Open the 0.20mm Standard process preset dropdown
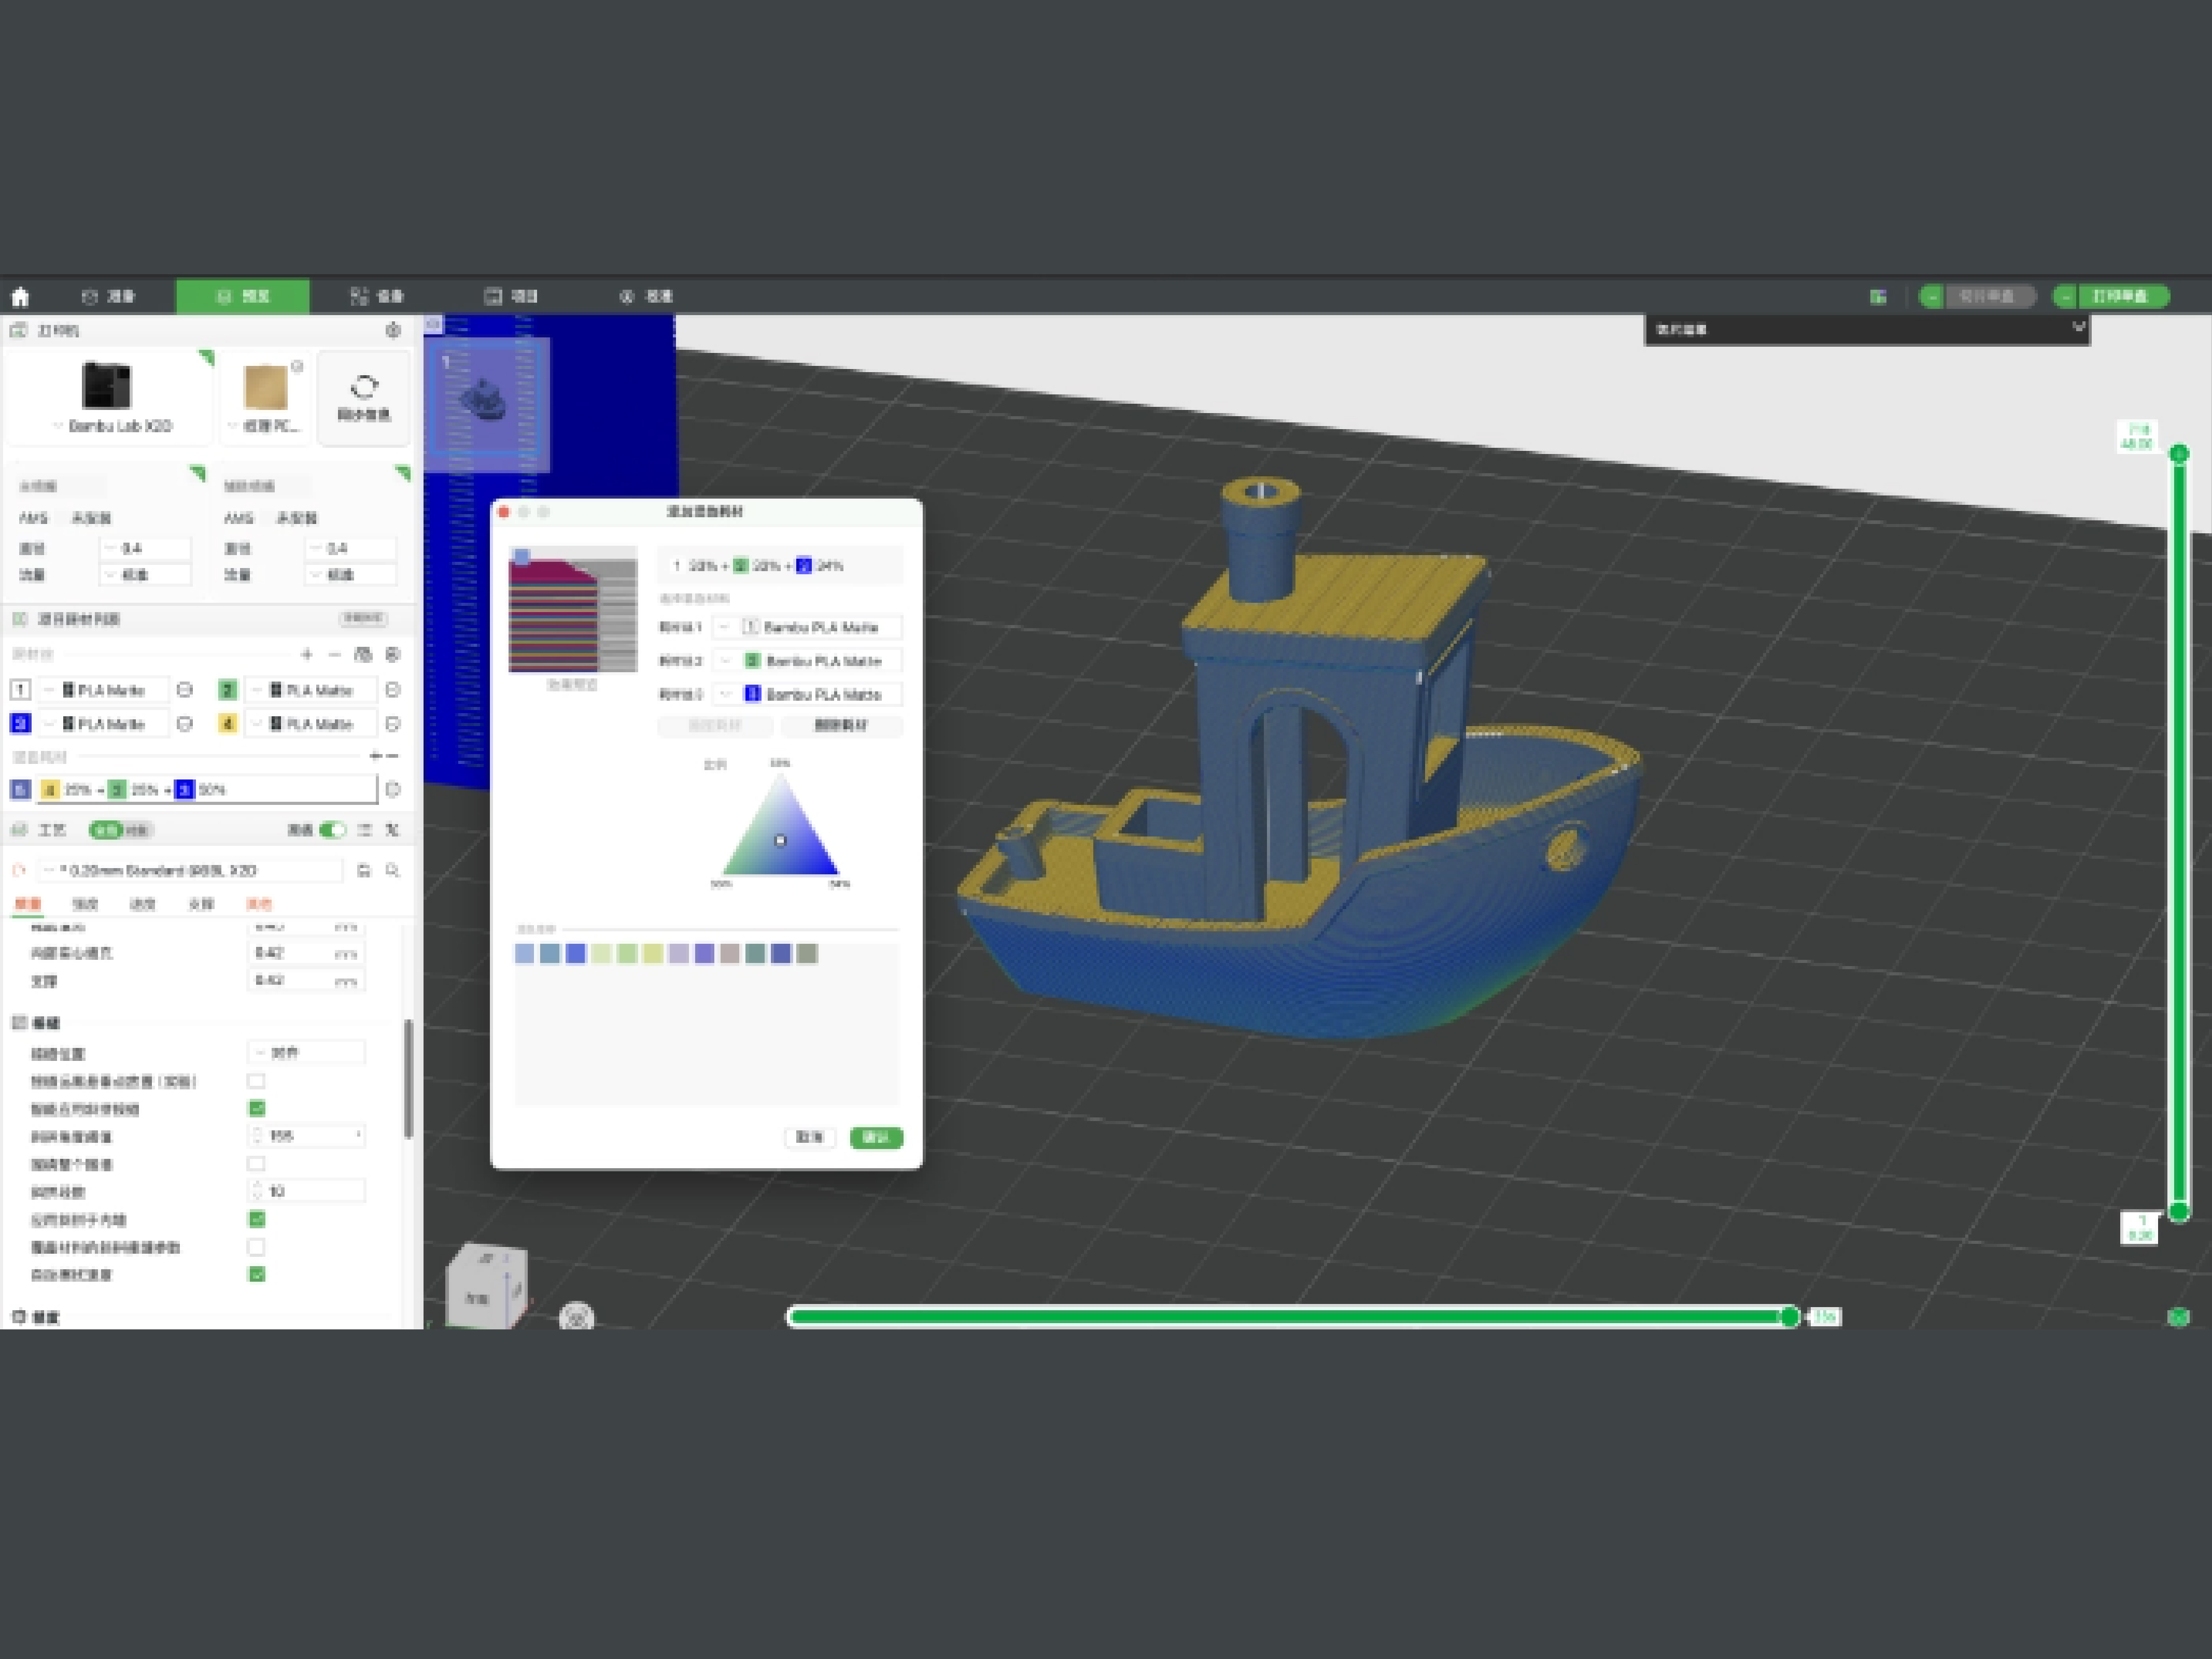The image size is (2212, 1659). pyautogui.click(x=190, y=870)
